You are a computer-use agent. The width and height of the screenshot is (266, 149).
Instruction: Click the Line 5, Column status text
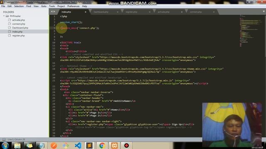(16, 139)
